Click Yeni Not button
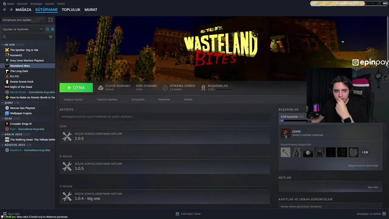This screenshot has width=389, height=219. point(373,187)
